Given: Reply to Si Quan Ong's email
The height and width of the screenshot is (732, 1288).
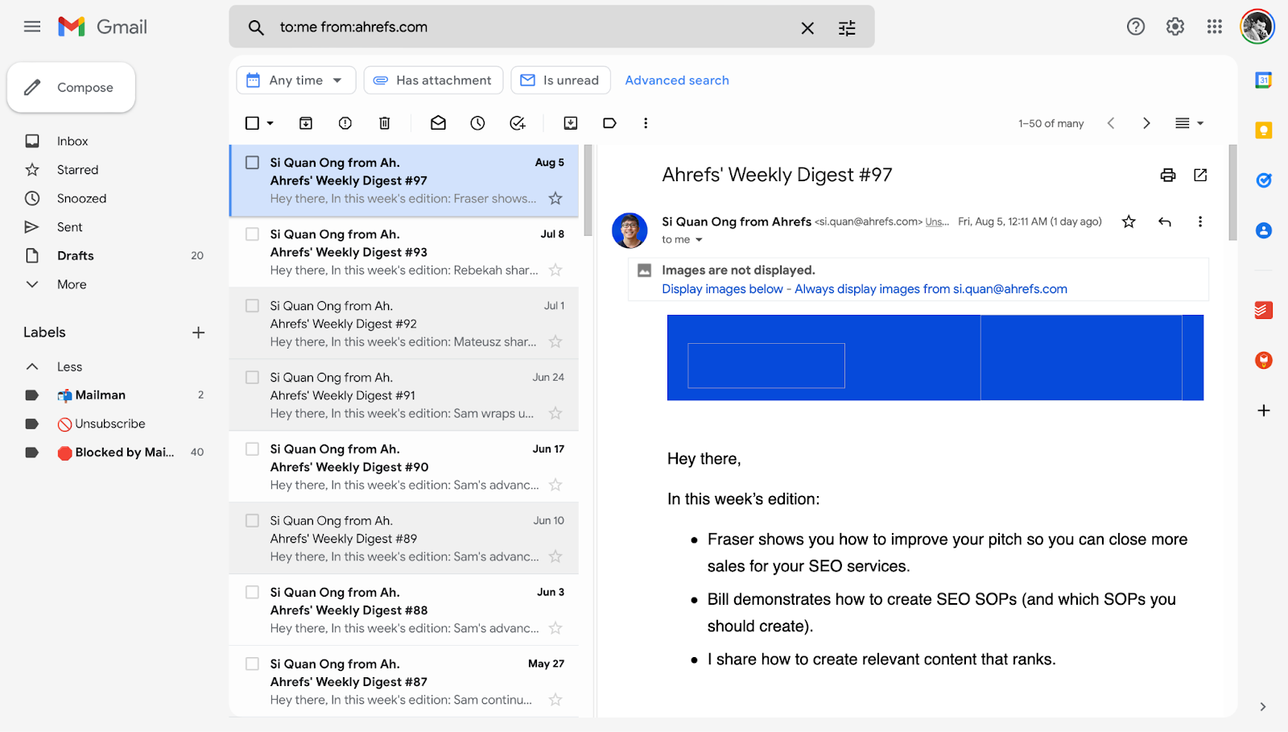Looking at the screenshot, I should [1165, 221].
